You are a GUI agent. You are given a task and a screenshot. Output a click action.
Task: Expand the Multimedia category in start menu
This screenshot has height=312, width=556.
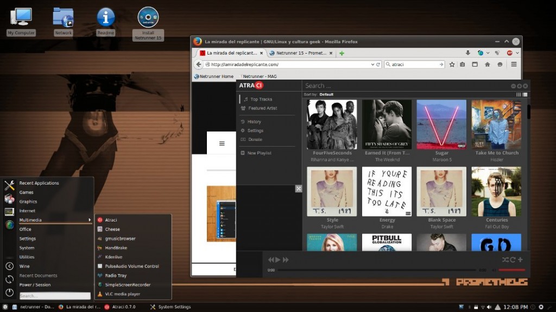tap(55, 220)
